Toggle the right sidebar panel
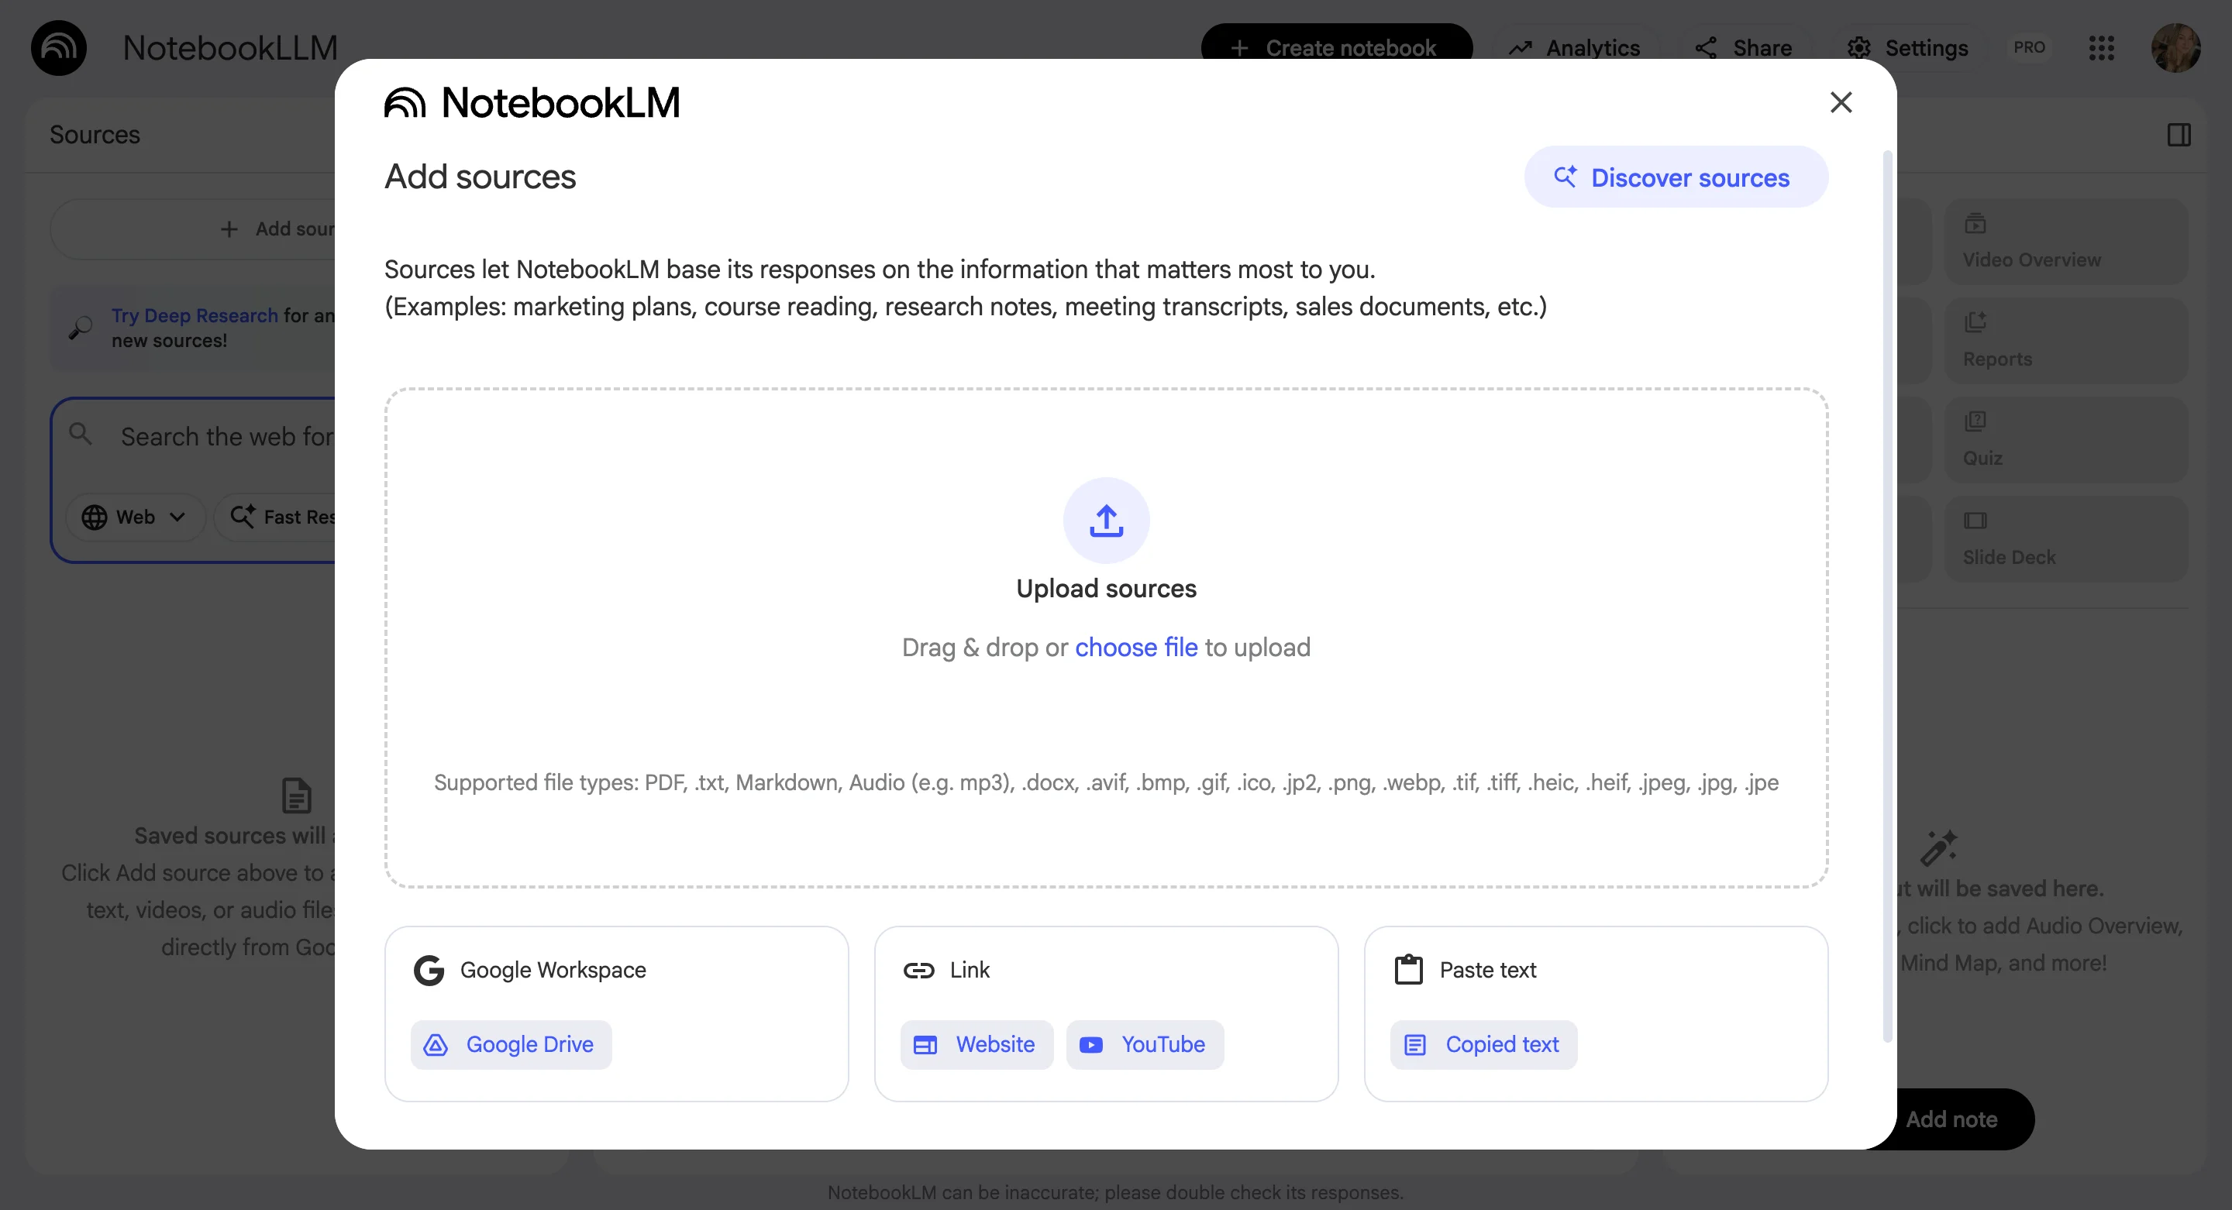The image size is (2232, 1210). point(2179,134)
